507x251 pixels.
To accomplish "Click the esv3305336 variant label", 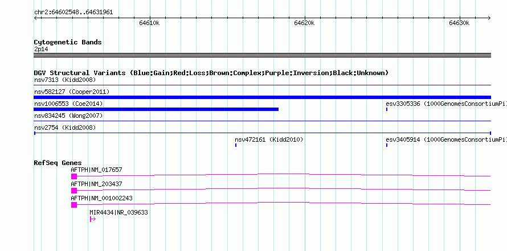I will coord(446,104).
